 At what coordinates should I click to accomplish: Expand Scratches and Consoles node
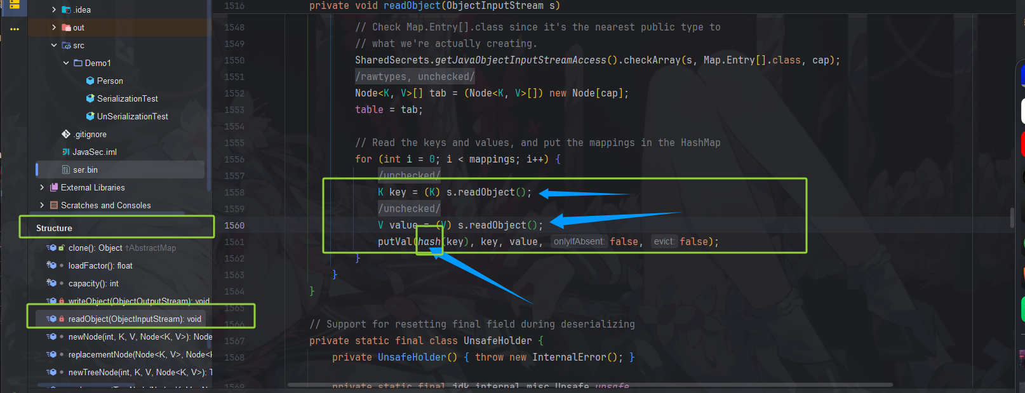pyautogui.click(x=42, y=205)
